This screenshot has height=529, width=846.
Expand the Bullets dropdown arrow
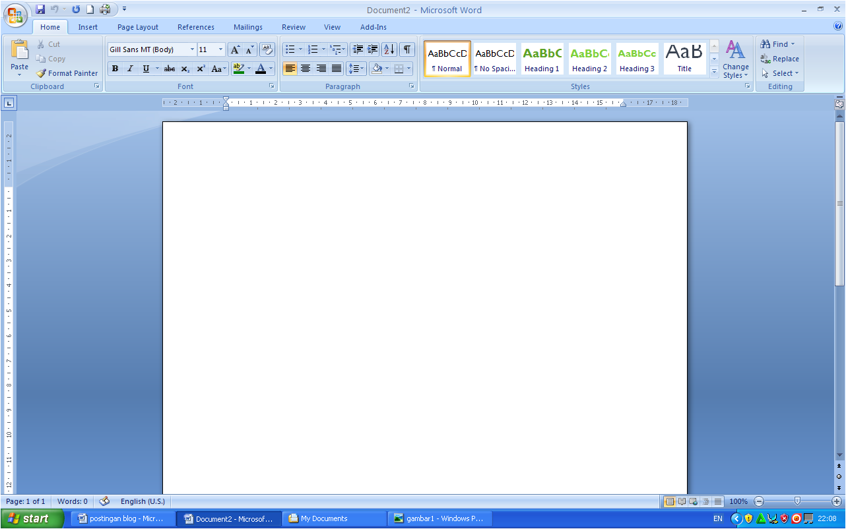click(300, 49)
